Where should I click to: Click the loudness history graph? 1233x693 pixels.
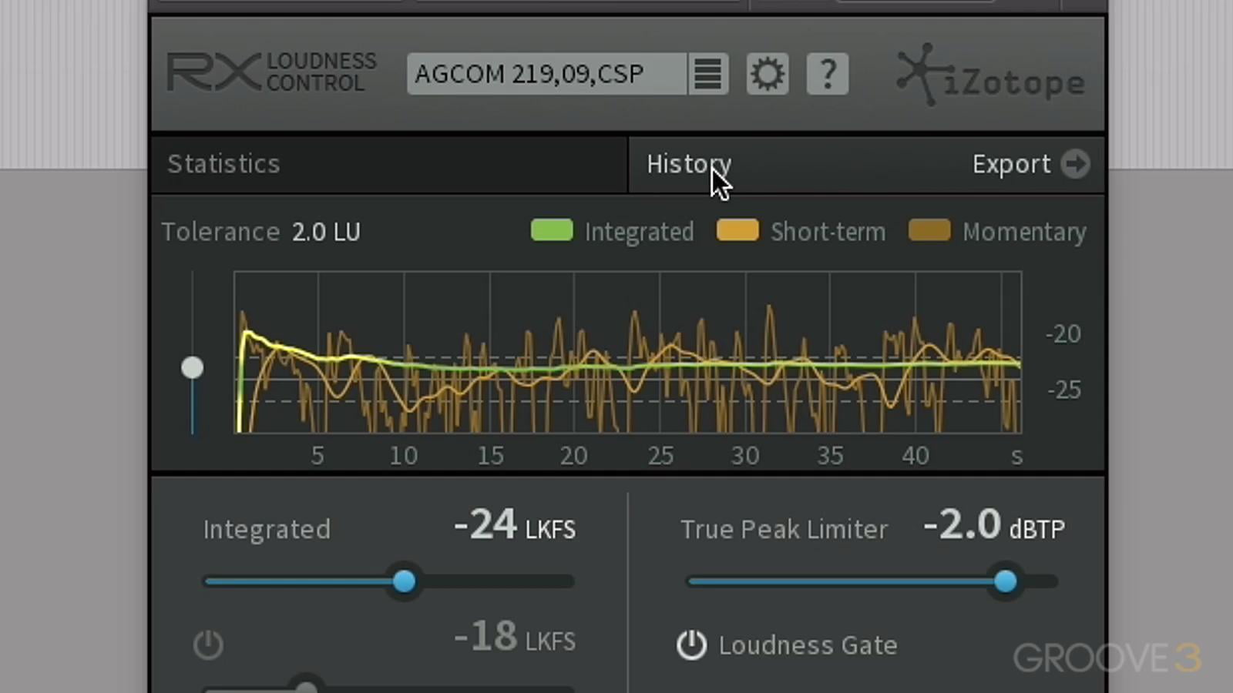(x=628, y=352)
